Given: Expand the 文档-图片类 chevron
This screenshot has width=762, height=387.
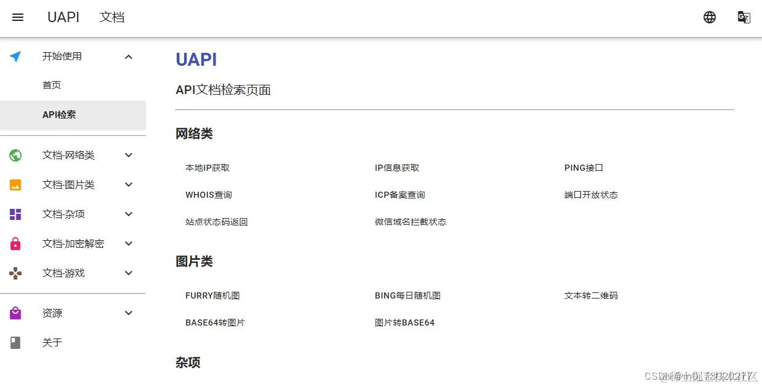Looking at the screenshot, I should point(129,185).
